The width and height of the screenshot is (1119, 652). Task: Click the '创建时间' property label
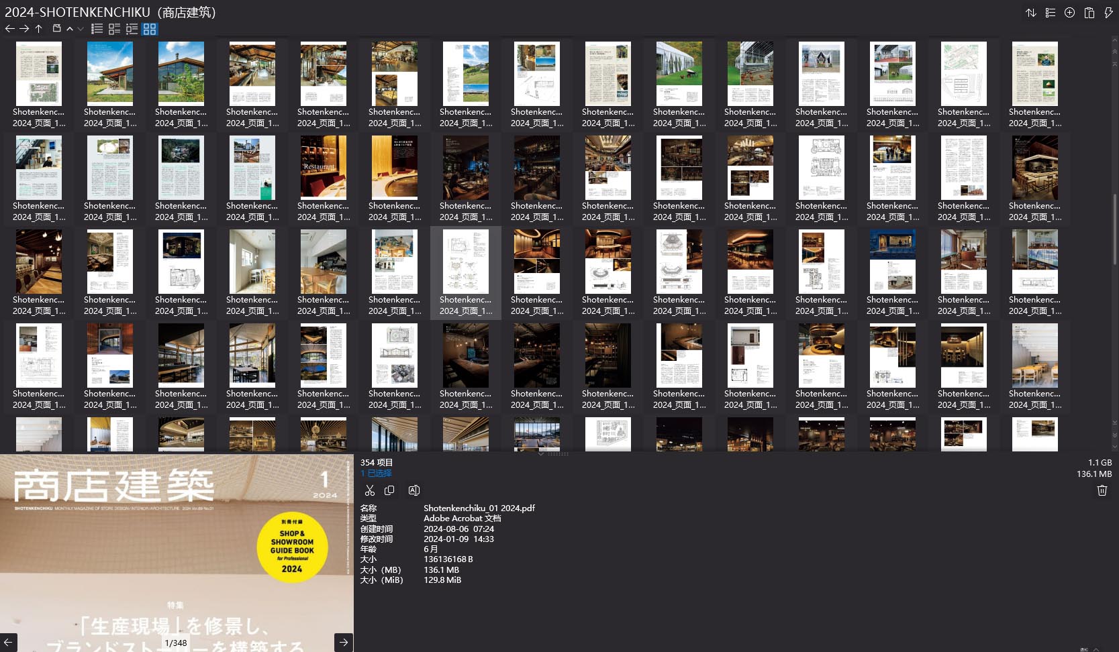[377, 529]
